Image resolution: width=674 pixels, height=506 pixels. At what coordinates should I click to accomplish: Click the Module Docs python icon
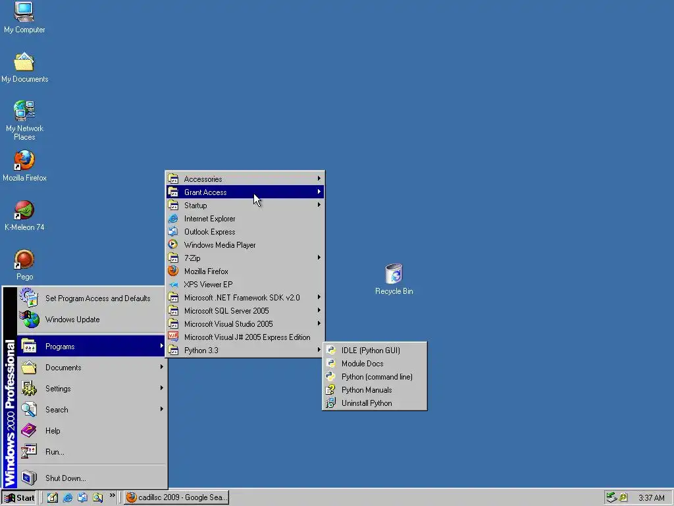pos(330,364)
